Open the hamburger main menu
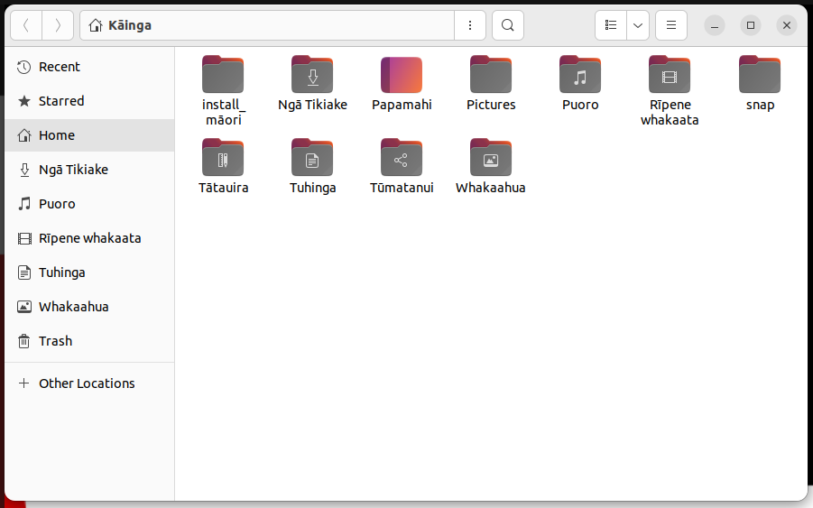813x508 pixels. (x=671, y=25)
